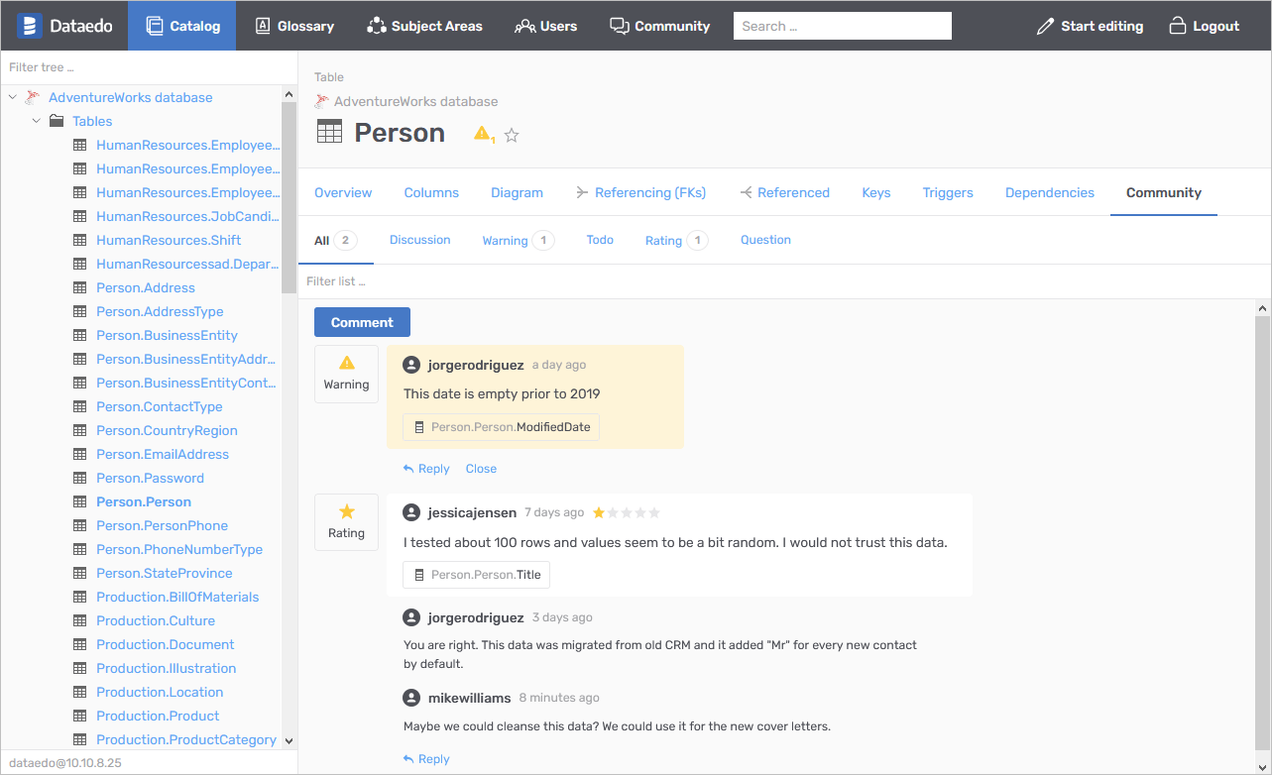
Task: Open Person.Person.ModifiedDate column chip
Action: click(501, 427)
